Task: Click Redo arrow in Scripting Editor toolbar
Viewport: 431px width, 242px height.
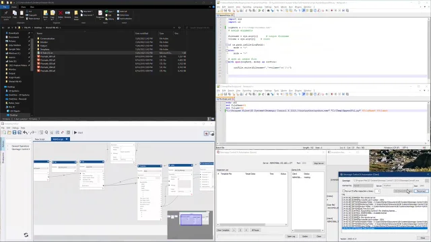Action: 32,132
